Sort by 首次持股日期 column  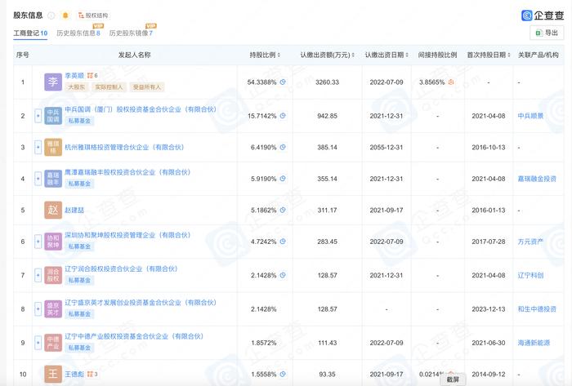(x=489, y=55)
